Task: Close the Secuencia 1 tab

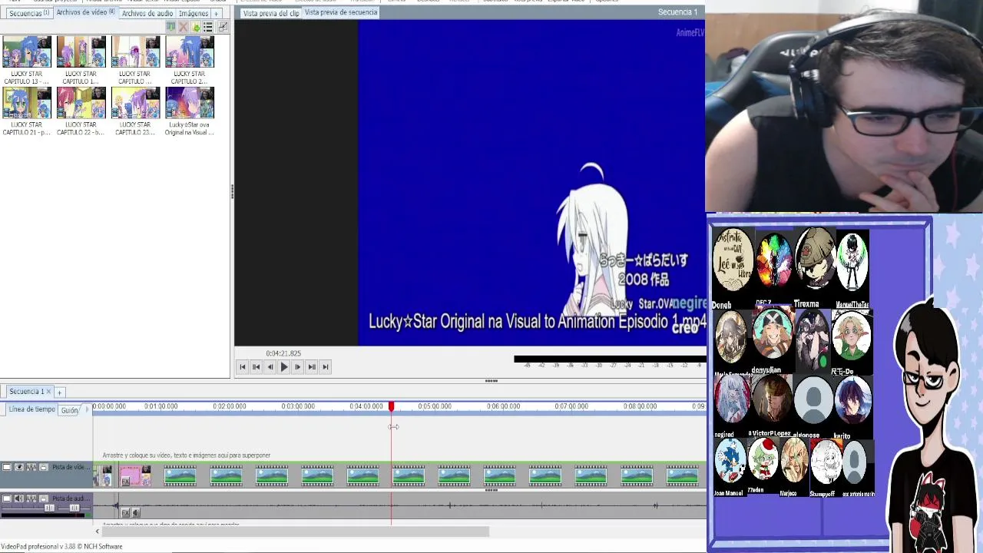Action: coord(48,392)
